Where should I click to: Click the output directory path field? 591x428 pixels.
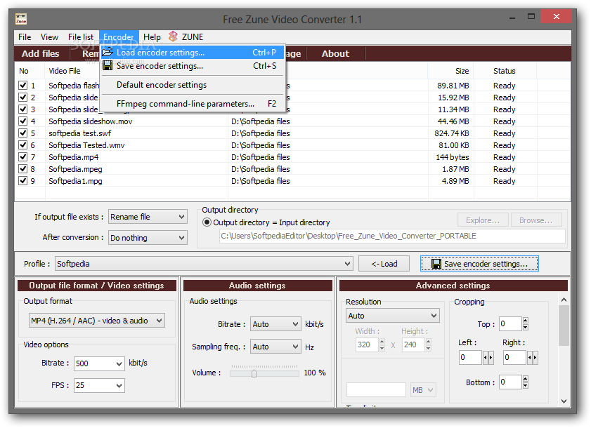point(392,236)
